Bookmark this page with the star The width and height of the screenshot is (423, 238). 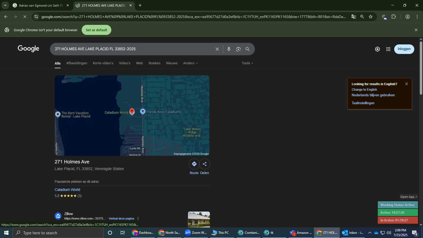(x=371, y=17)
